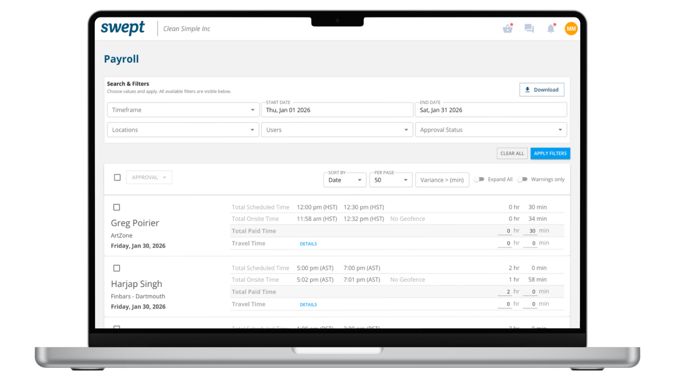Click the Harjap Singh name
This screenshot has width=675, height=380.
pyautogui.click(x=136, y=284)
